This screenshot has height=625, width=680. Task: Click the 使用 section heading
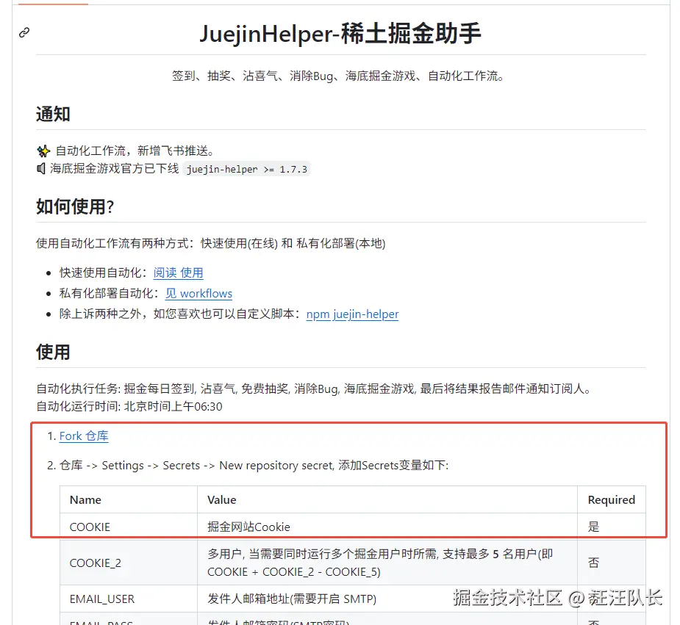pos(52,352)
